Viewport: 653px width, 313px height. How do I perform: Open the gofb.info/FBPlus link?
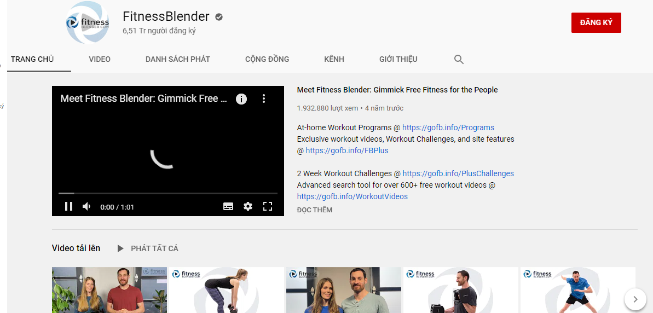tap(347, 150)
